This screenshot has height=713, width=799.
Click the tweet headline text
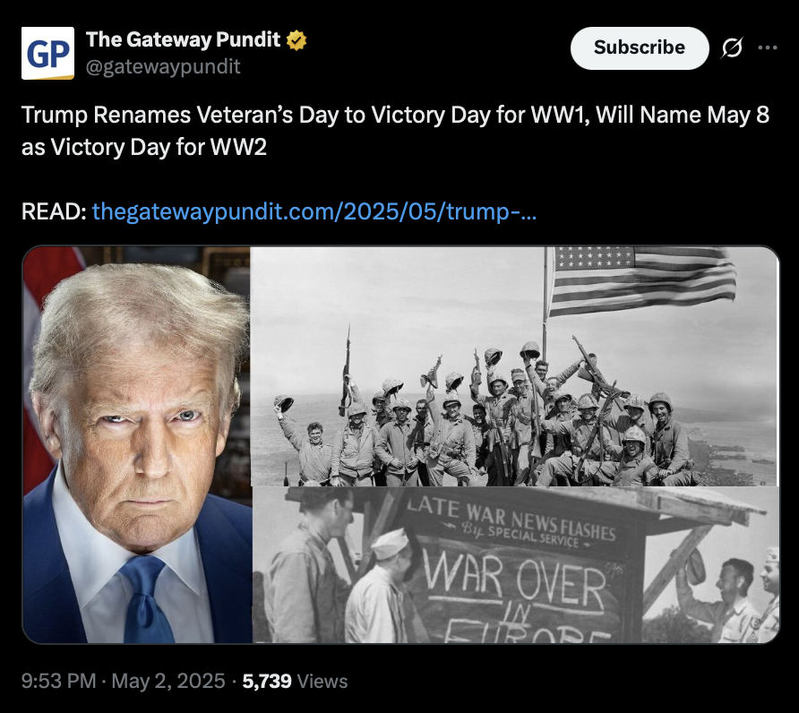click(395, 131)
